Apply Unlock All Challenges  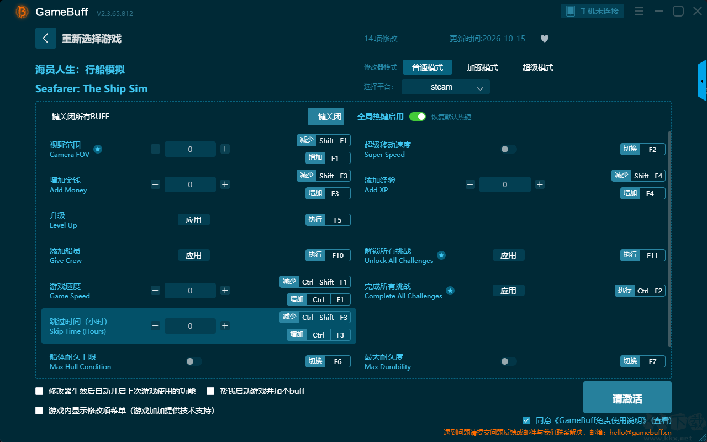pos(509,255)
